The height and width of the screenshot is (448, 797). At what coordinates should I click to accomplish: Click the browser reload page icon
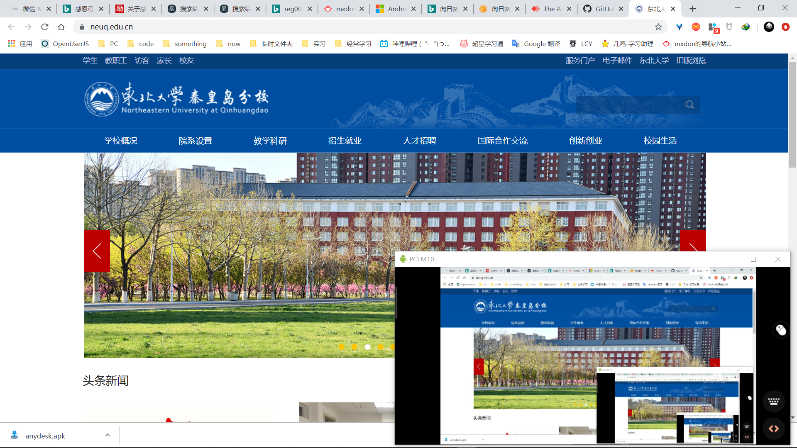[45, 27]
